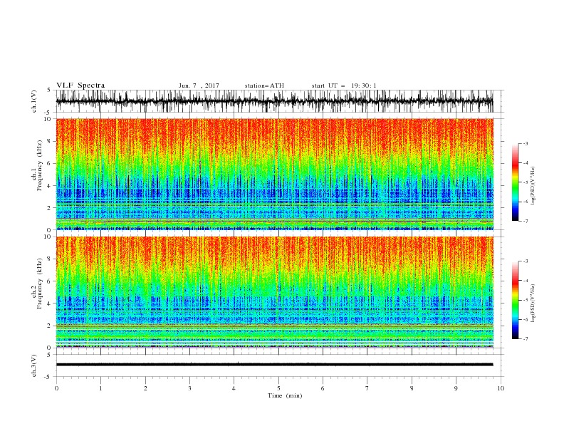Click the "start UT = 19:30:1" text
The image size is (564, 436).
(344, 85)
